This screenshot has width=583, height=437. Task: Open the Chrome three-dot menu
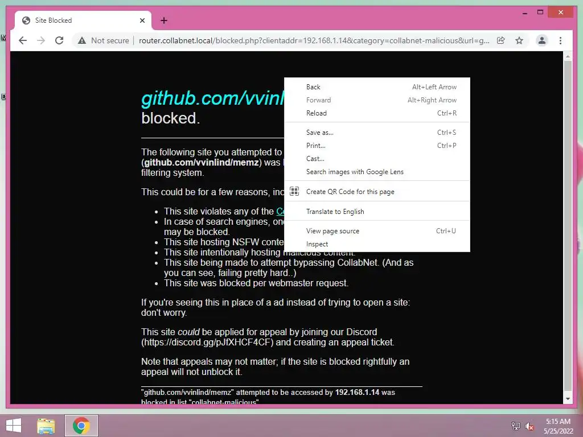click(x=560, y=40)
